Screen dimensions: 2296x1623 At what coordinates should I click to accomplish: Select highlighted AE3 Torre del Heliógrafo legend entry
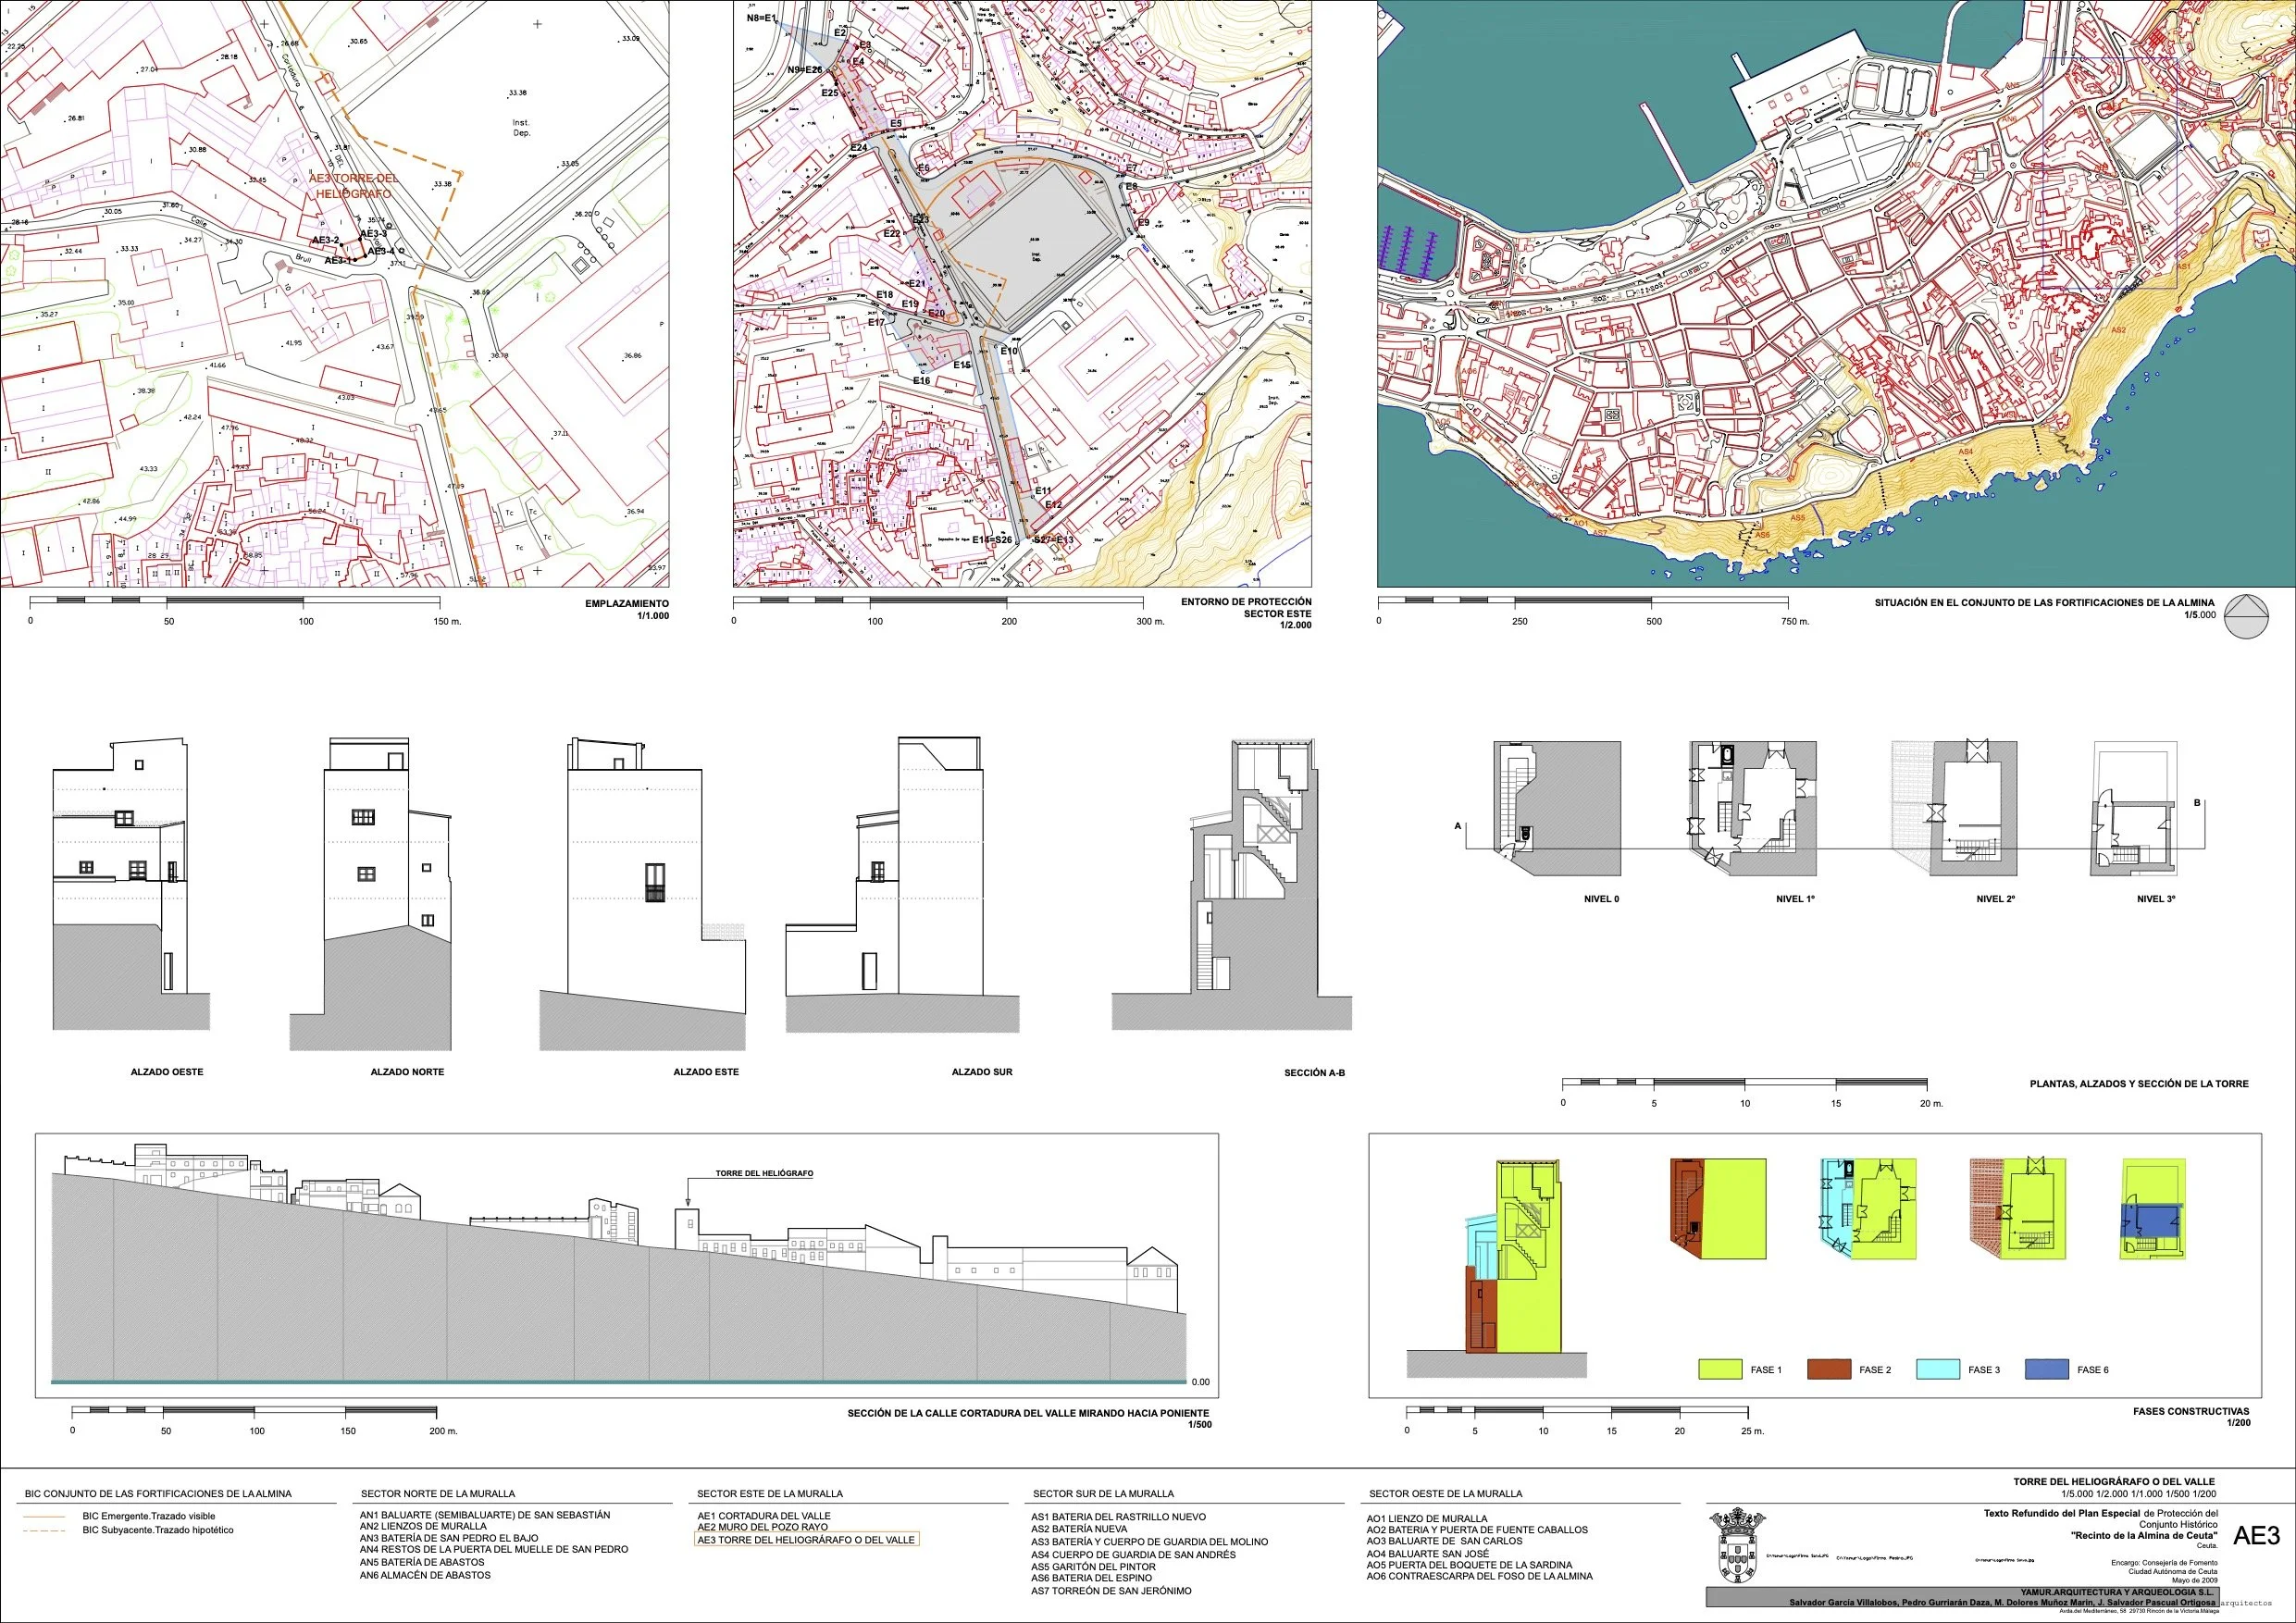(x=806, y=1539)
